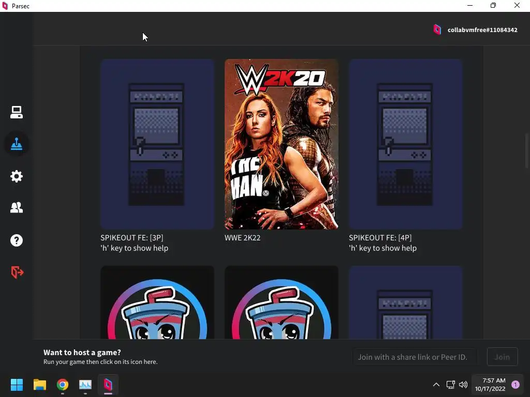
Task: Click 'Run your game then click on its icon here' text
Action: tap(100, 362)
